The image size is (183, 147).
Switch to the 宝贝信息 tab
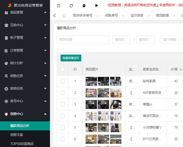(x=137, y=15)
